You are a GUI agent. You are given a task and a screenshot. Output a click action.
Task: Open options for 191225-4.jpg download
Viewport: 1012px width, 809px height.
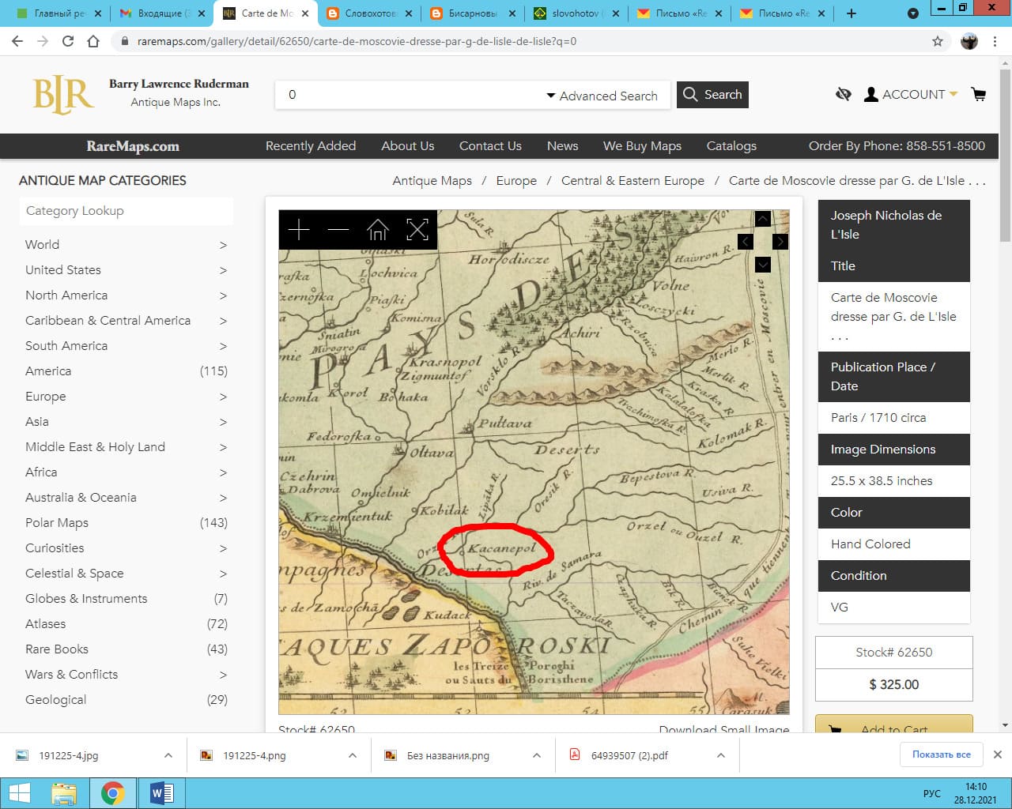pyautogui.click(x=168, y=755)
